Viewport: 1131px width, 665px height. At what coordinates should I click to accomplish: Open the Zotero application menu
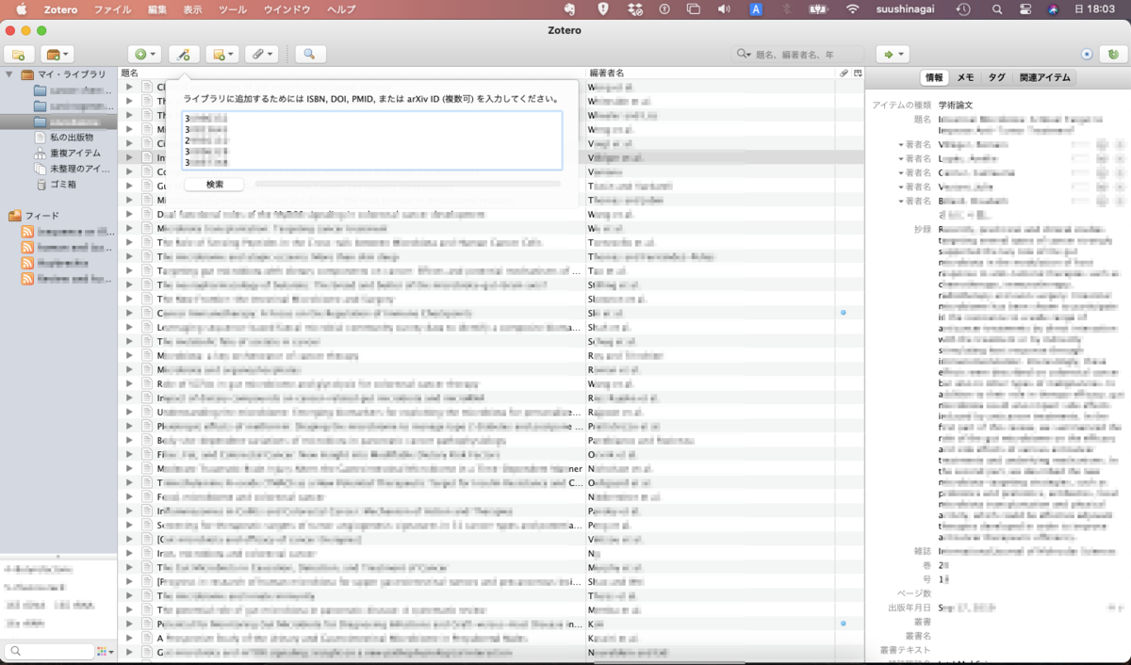[x=60, y=9]
